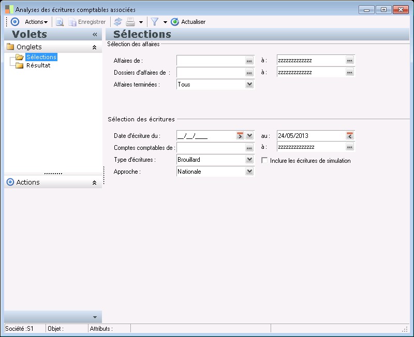Enable Inclure les écritures de simulation checkbox
Image resolution: width=414 pixels, height=337 pixels.
pos(264,161)
